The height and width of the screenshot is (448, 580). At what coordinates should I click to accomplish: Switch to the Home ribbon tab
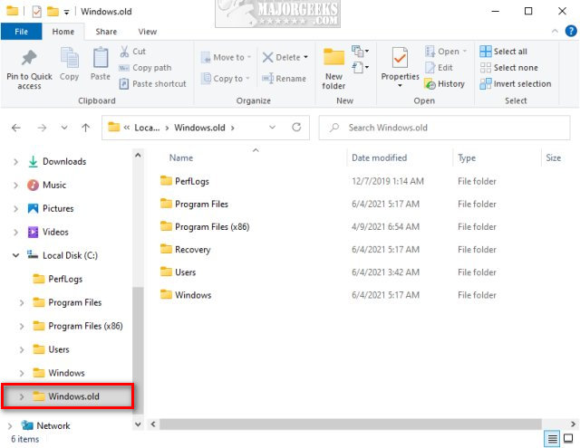point(63,32)
